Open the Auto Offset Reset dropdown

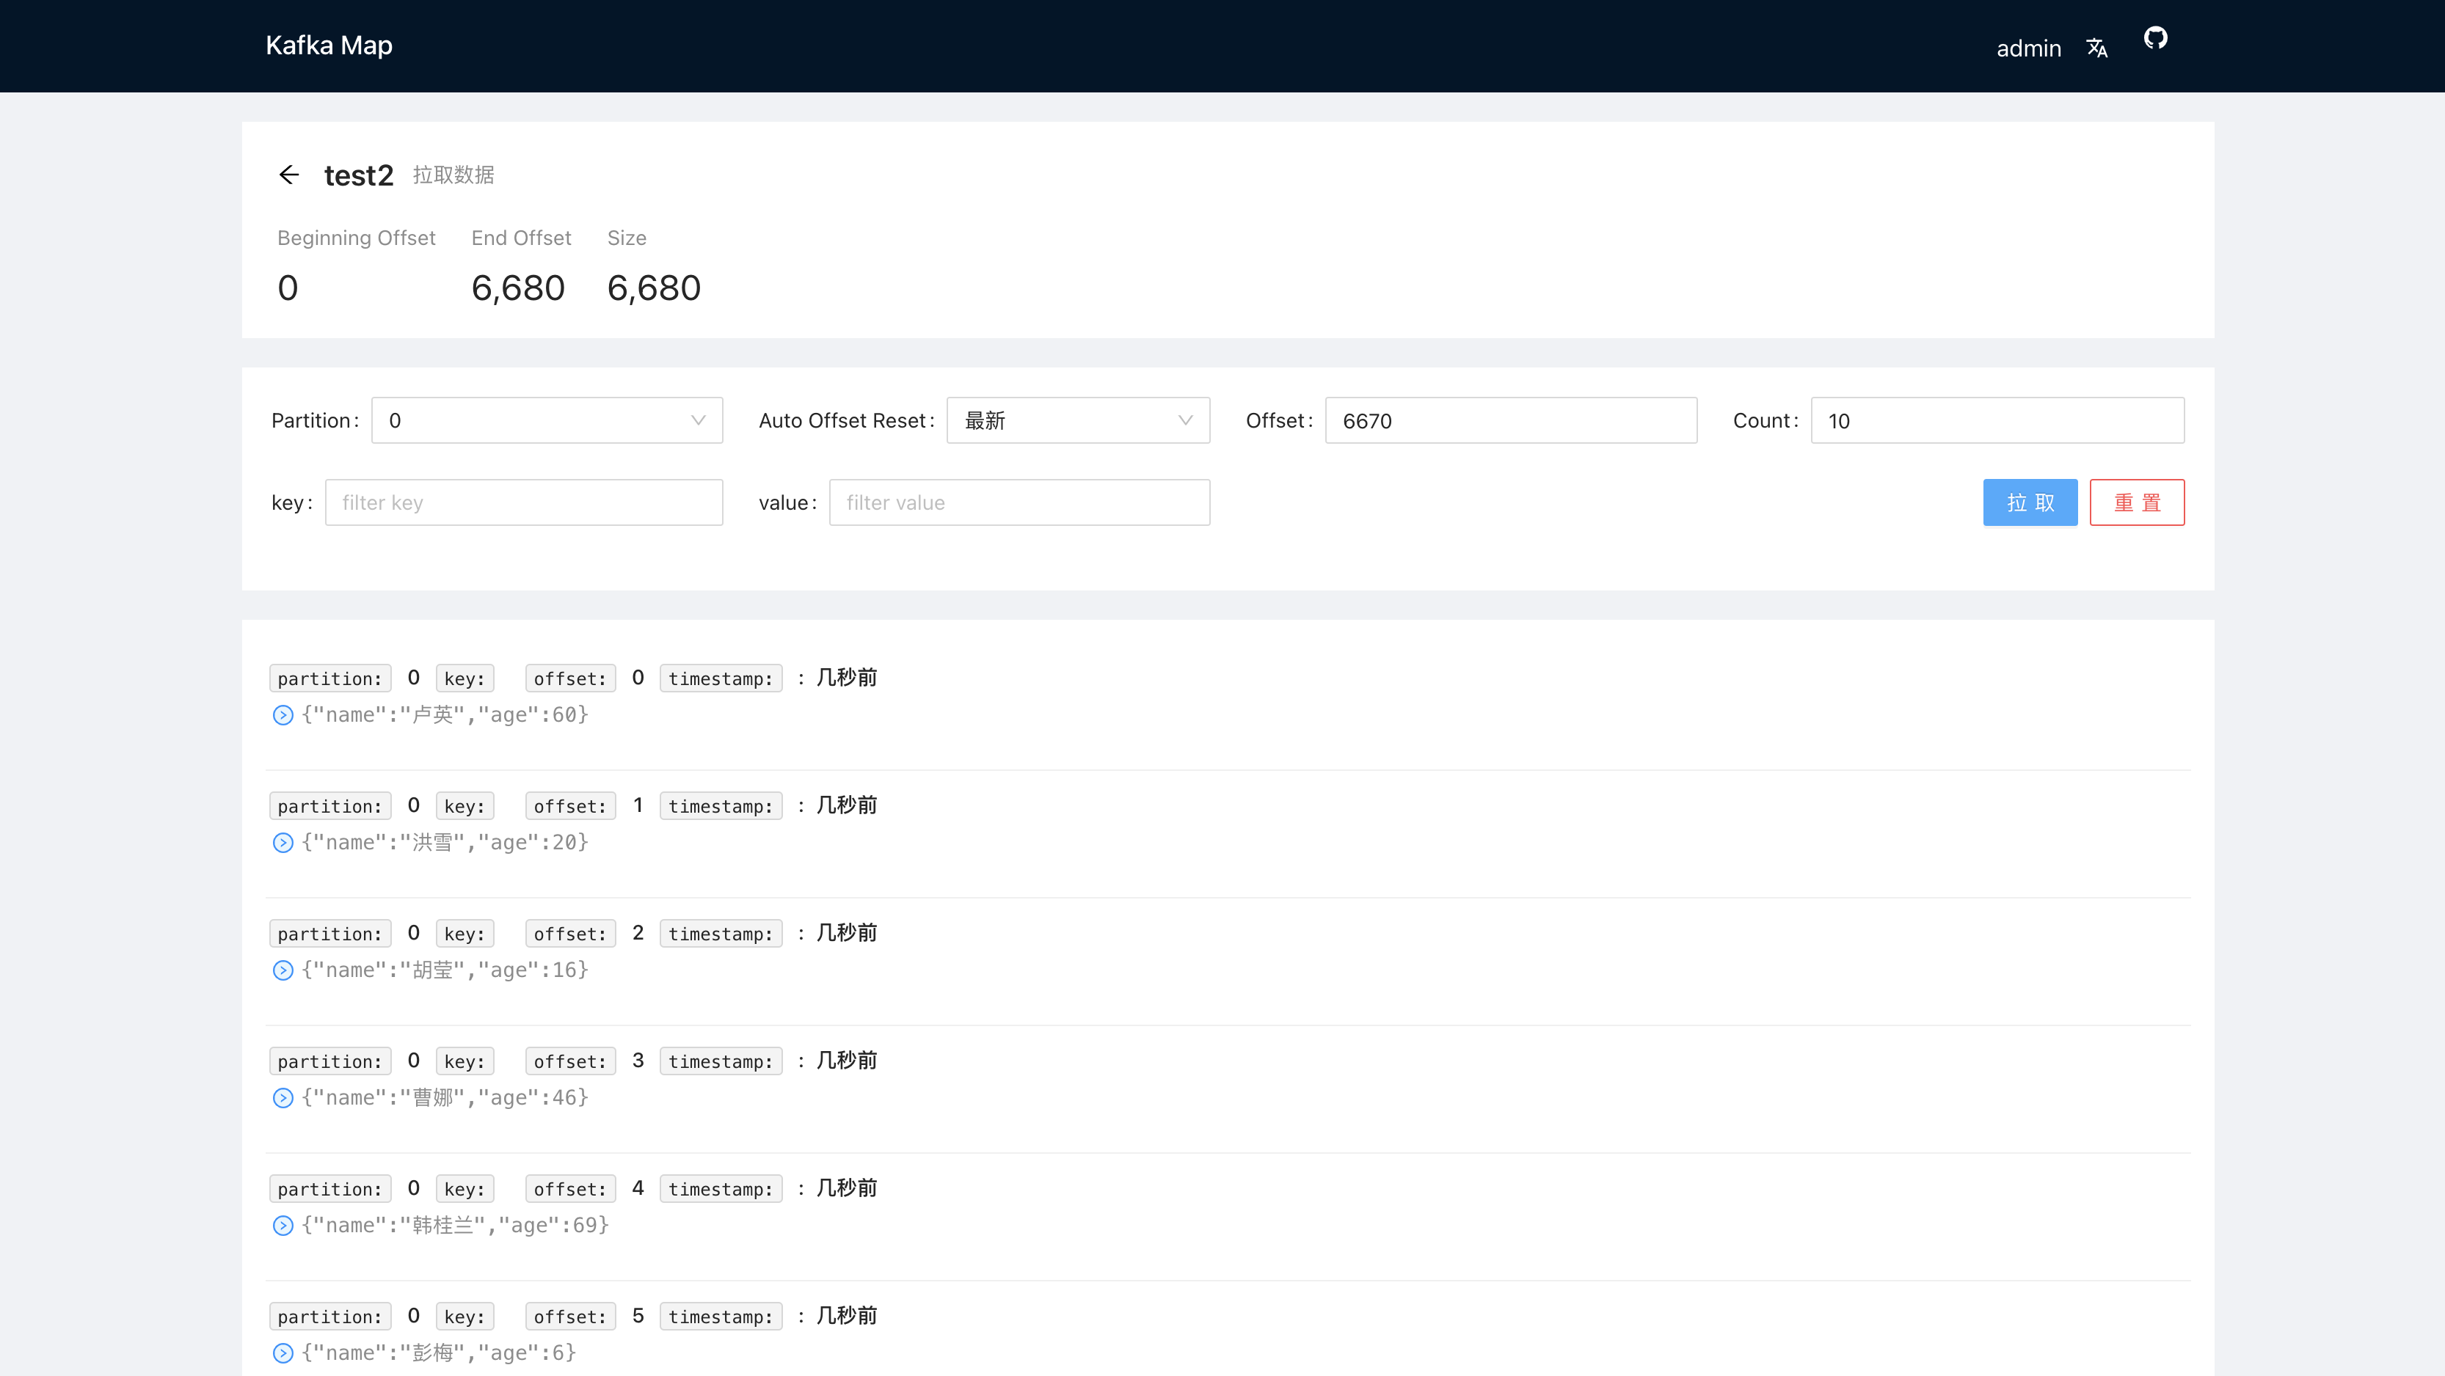click(x=1077, y=420)
